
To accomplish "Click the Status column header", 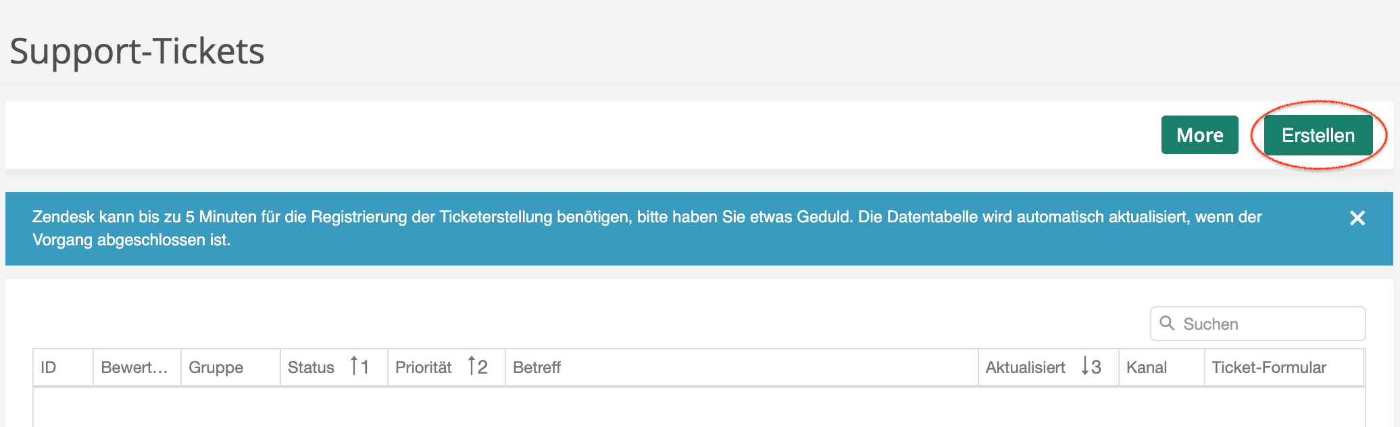I will click(311, 368).
